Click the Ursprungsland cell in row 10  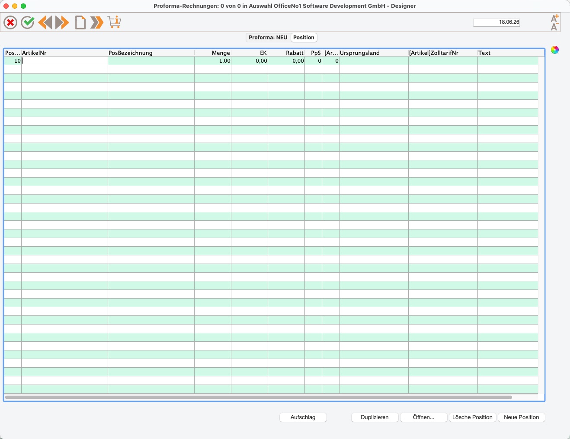pos(374,61)
